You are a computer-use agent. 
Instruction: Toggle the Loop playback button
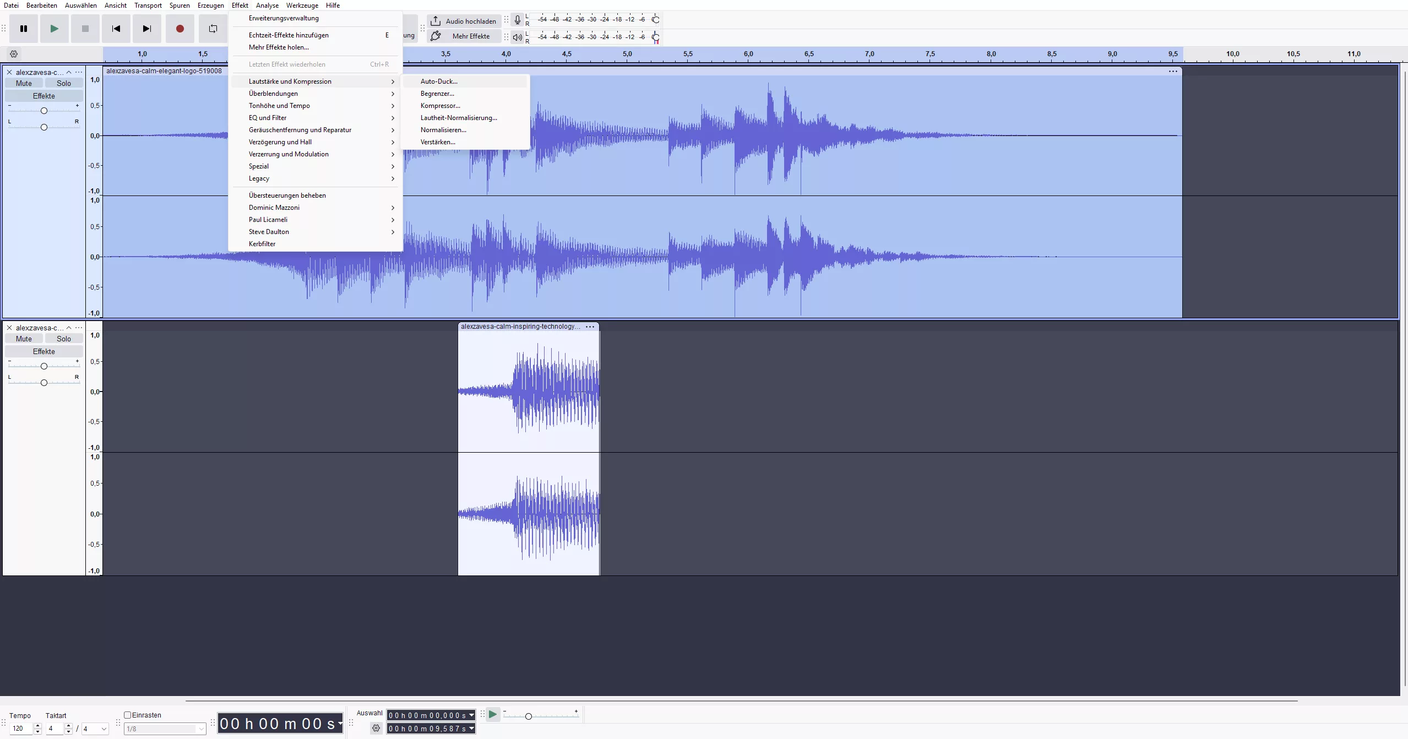[213, 29]
